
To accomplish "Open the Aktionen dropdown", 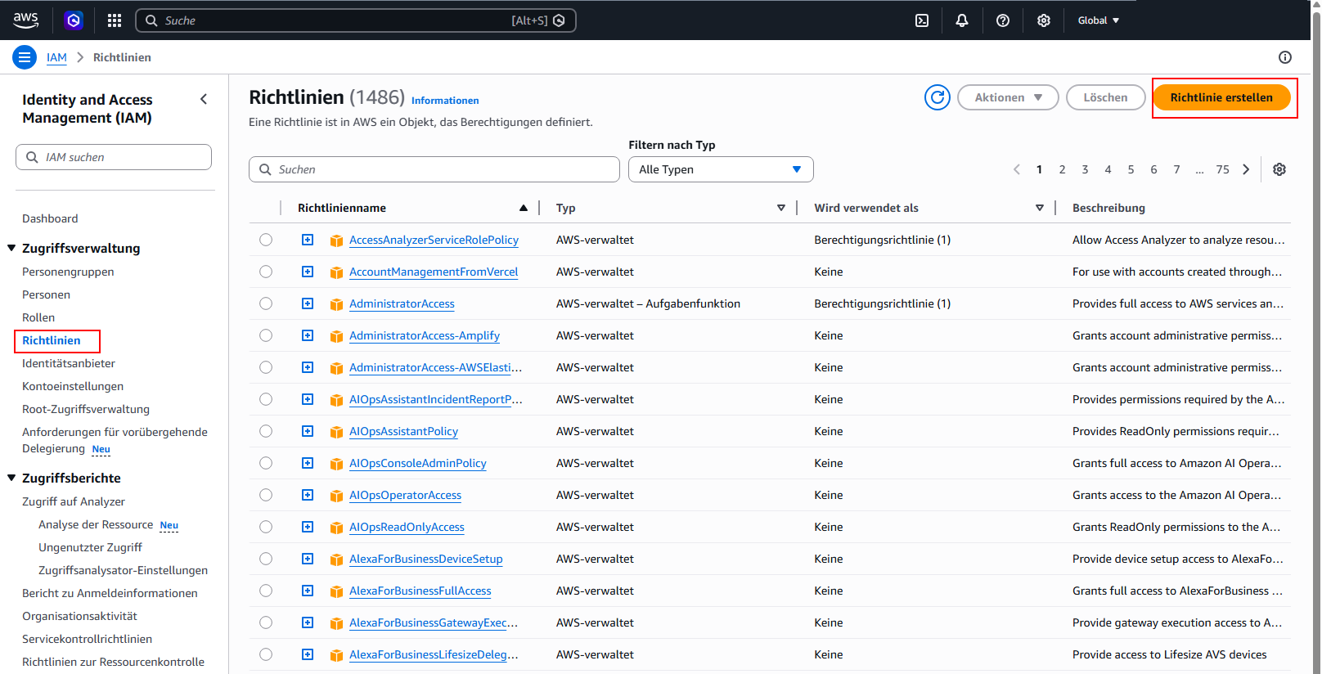I will point(1008,97).
